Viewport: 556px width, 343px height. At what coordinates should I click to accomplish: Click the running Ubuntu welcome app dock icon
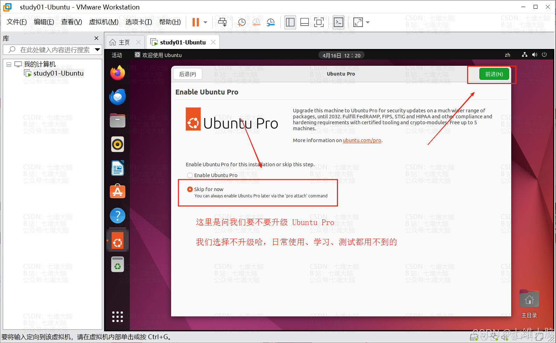click(118, 240)
